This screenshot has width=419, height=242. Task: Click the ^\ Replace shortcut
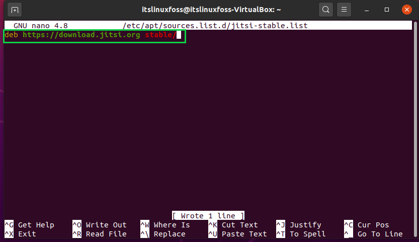tap(163, 234)
